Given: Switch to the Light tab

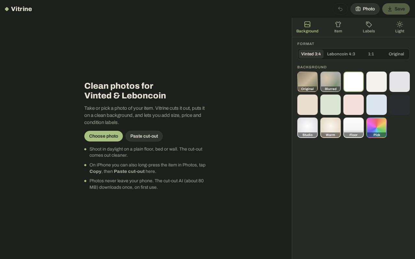Looking at the screenshot, I should tap(400, 27).
